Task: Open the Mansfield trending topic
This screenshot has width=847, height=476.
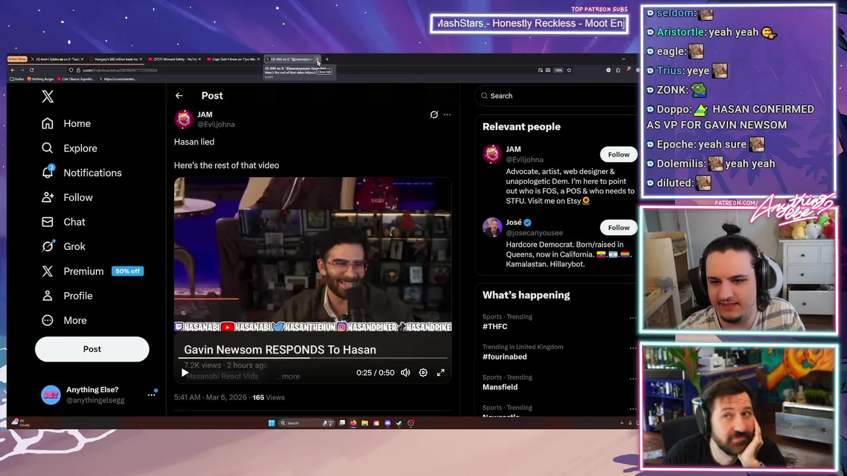Action: [500, 387]
